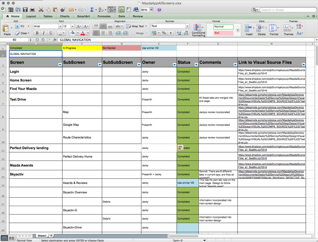
Task: Open the ribbon settings gear
Action: [x=314, y=16]
